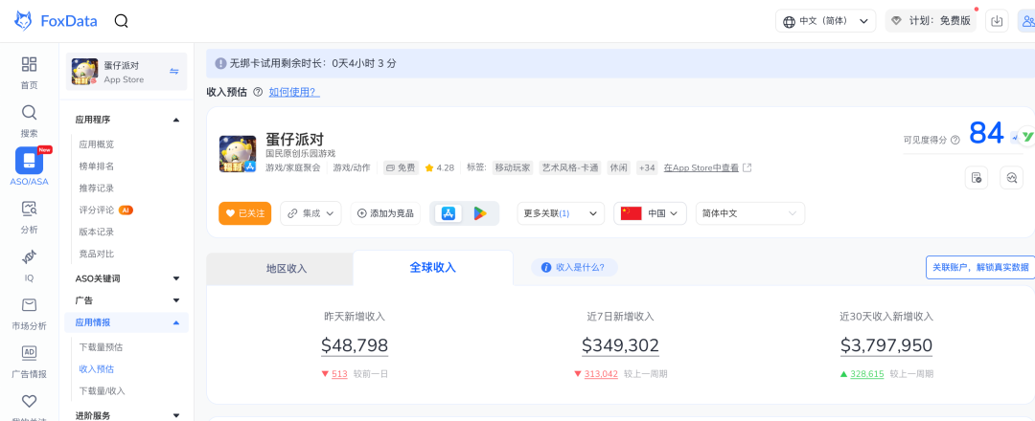Open 在App Store中查看 link
This screenshot has height=421, width=1035.
click(x=701, y=167)
